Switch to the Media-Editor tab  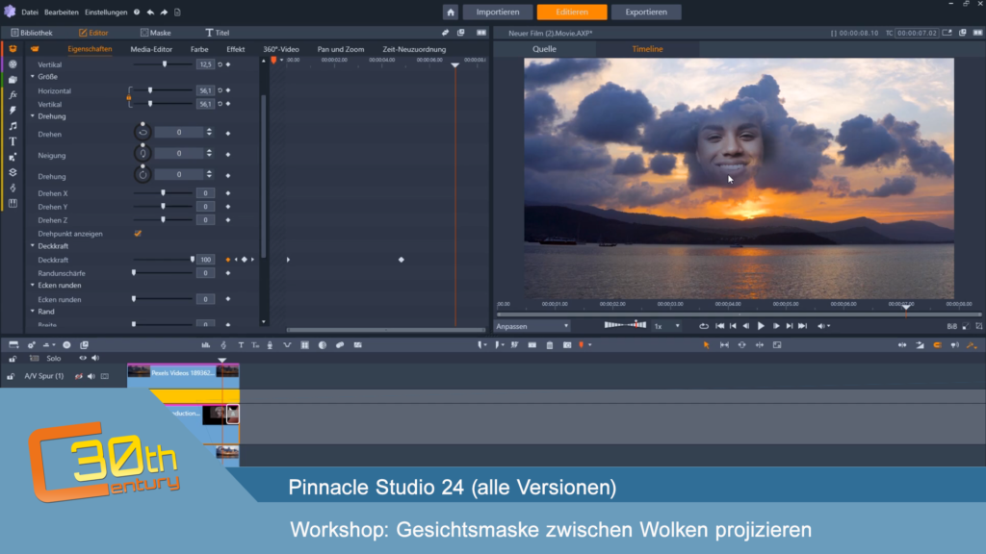[151, 49]
